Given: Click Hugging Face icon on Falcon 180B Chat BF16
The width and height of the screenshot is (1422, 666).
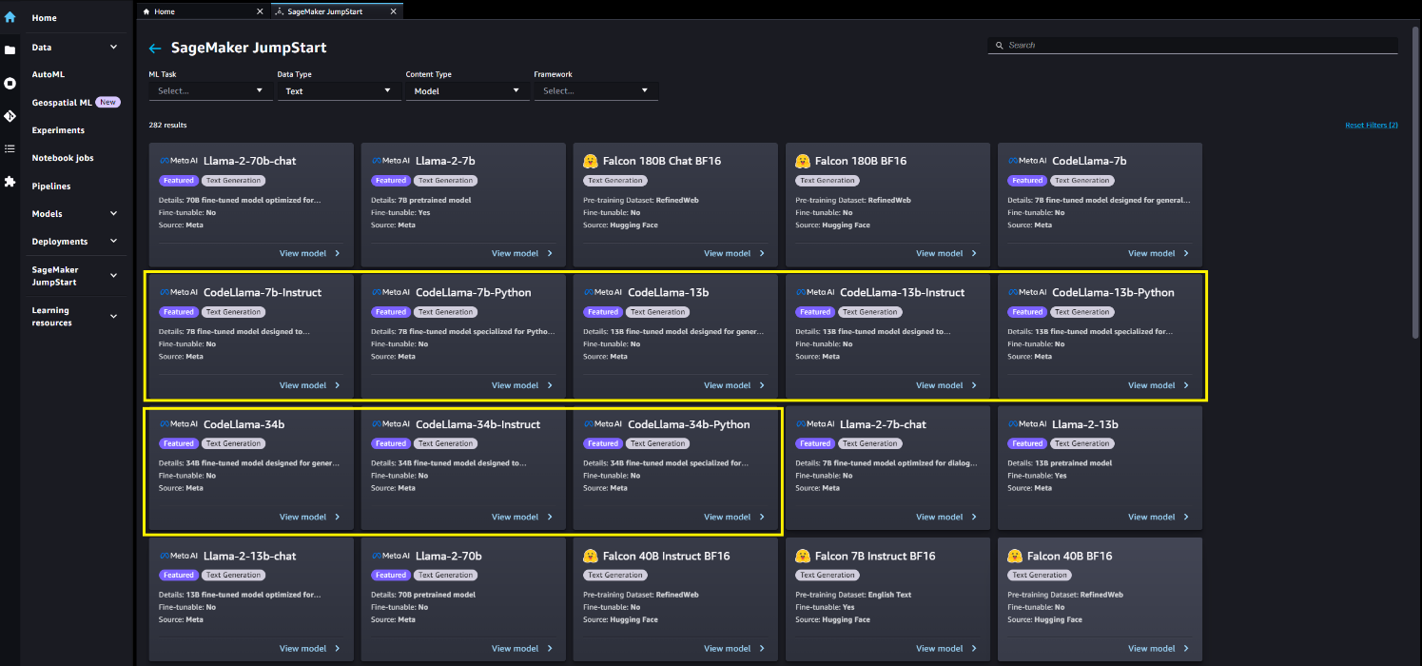Looking at the screenshot, I should (590, 161).
